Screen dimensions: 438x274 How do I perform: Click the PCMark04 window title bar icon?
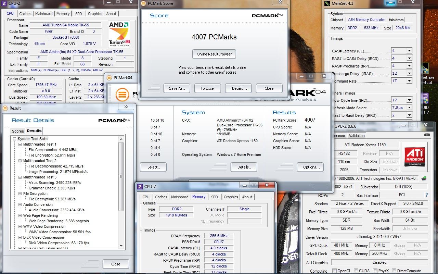point(109,78)
